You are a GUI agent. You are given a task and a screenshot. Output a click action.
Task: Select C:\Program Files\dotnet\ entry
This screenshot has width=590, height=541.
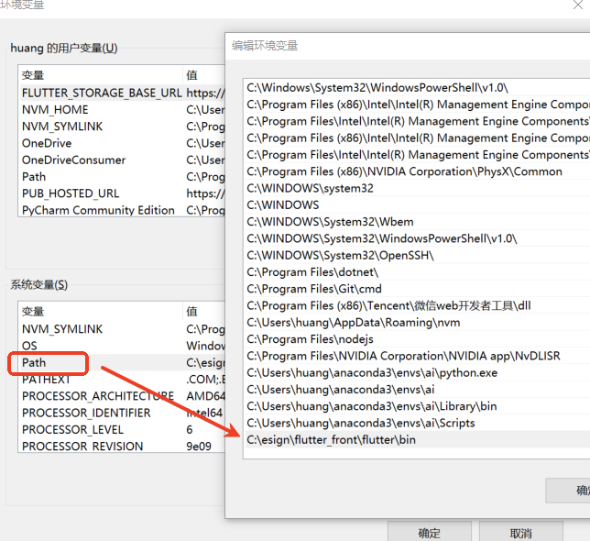417,271
